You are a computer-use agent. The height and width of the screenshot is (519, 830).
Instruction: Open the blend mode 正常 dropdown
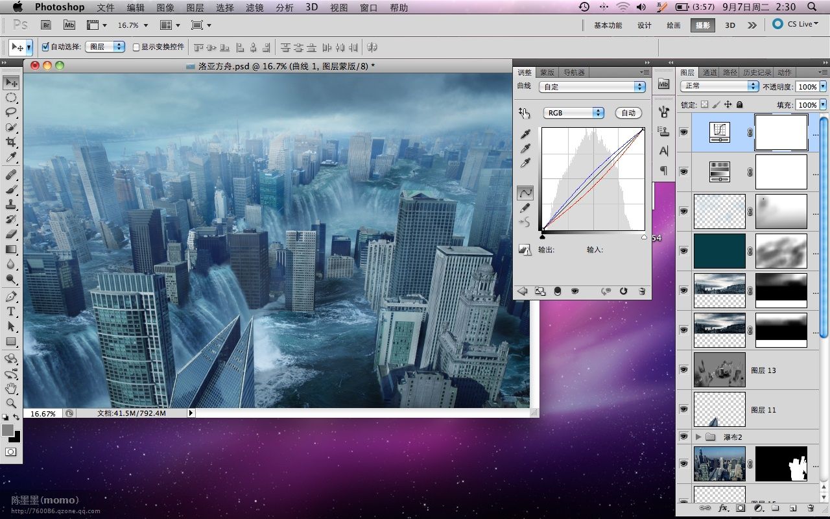click(x=720, y=86)
